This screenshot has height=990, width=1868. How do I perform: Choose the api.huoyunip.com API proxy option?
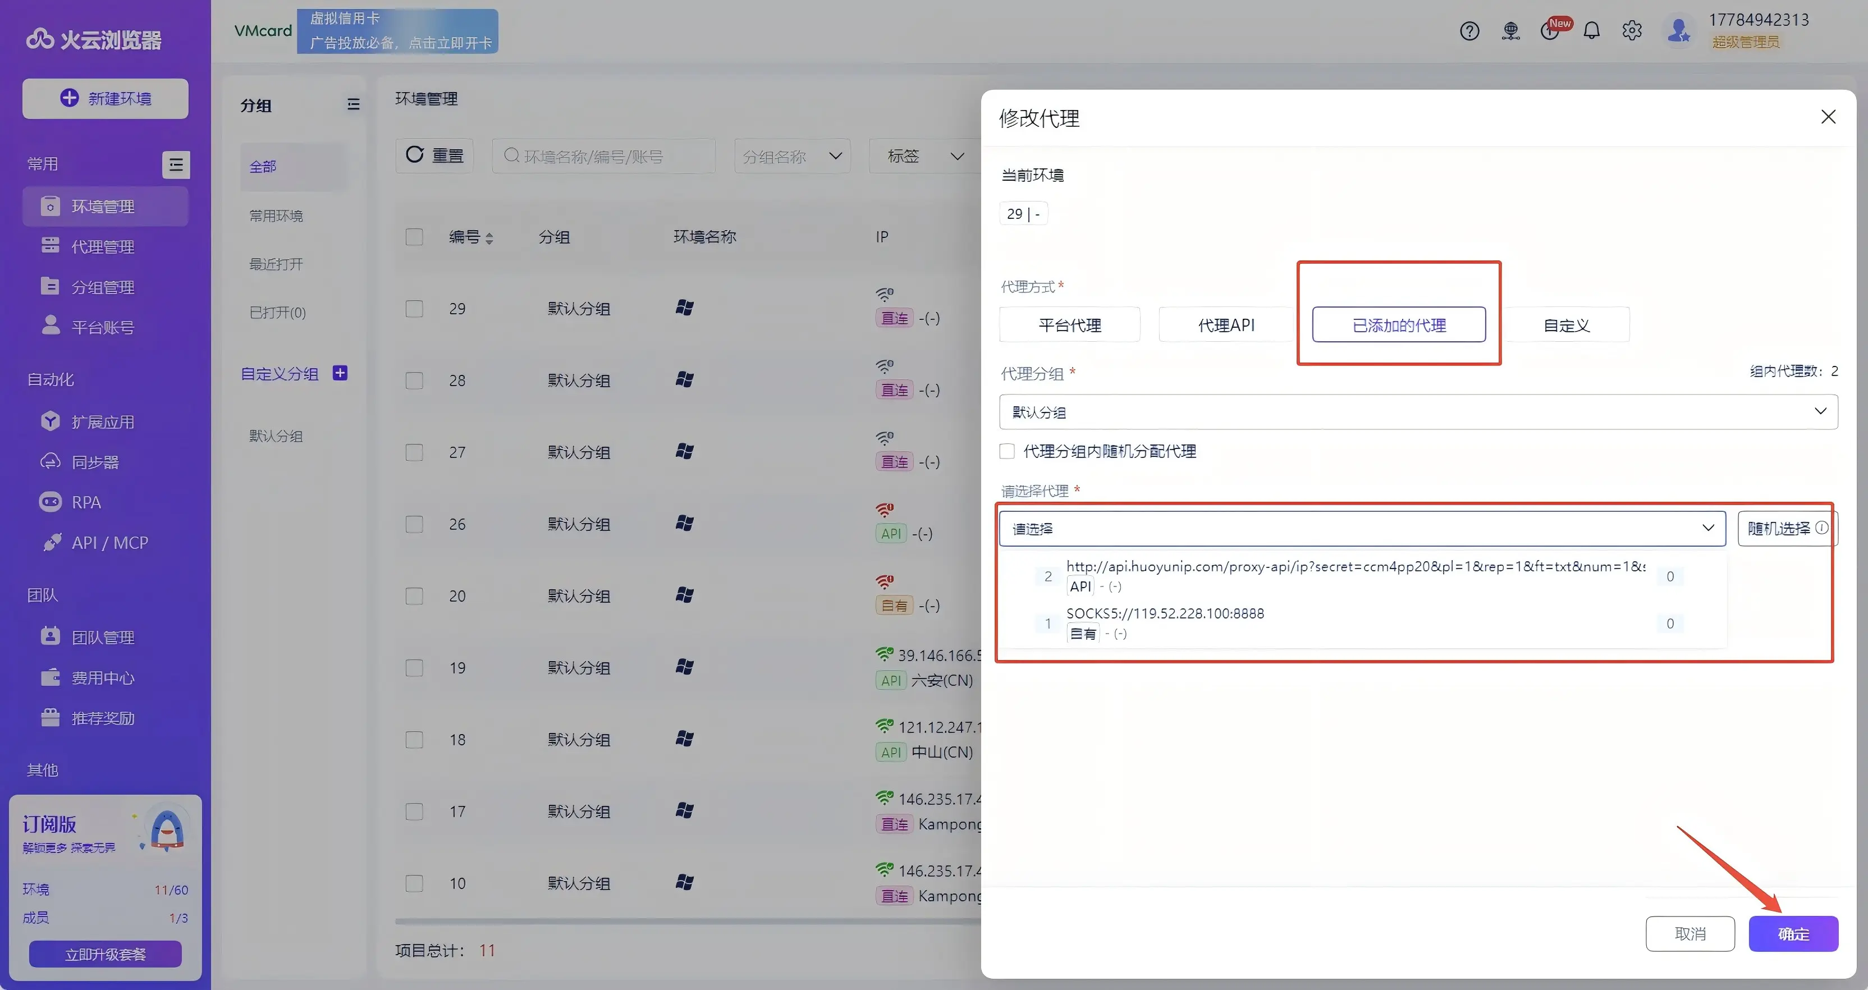[1362, 576]
